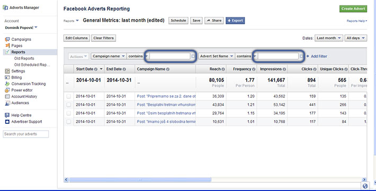
Task: Click the Create Advert button
Action: tap(353, 8)
